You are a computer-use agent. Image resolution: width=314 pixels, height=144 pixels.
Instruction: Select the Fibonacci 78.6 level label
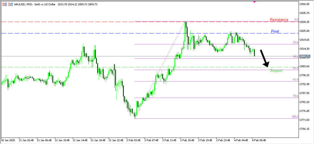pos(295,96)
